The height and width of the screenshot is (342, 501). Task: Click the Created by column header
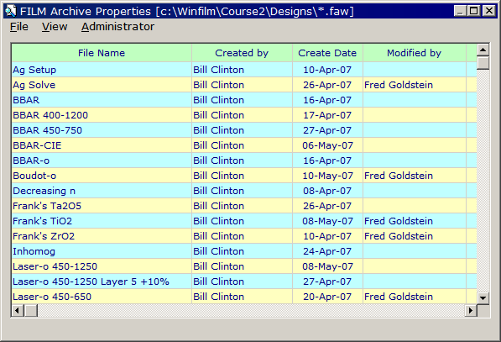coord(242,53)
